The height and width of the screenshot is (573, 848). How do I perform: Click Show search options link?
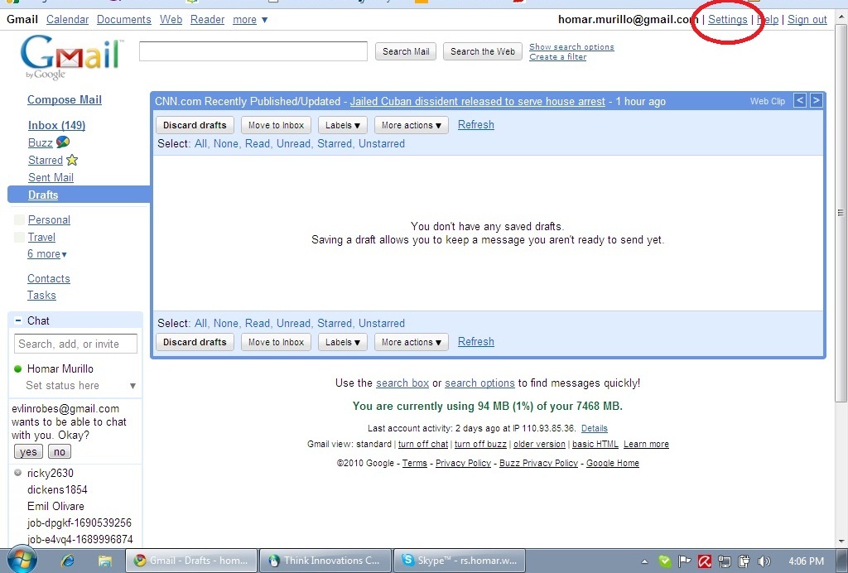[x=571, y=47]
